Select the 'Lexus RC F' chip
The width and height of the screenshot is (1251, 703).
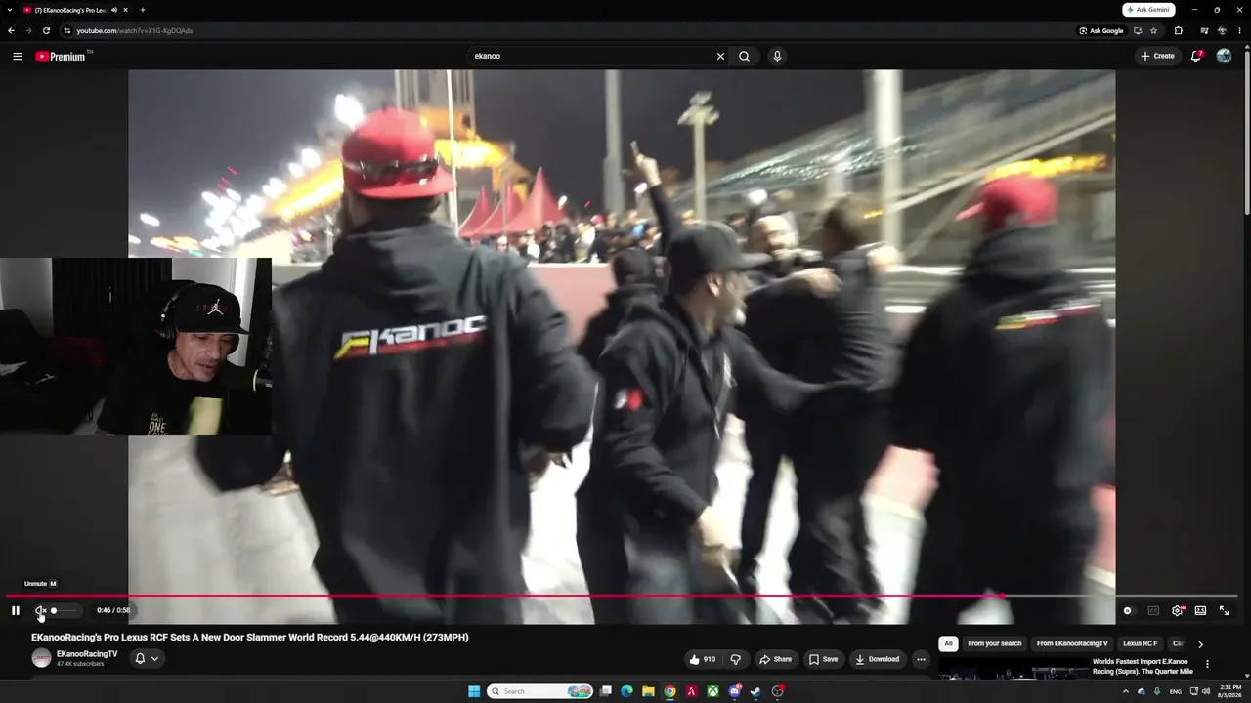point(1141,643)
